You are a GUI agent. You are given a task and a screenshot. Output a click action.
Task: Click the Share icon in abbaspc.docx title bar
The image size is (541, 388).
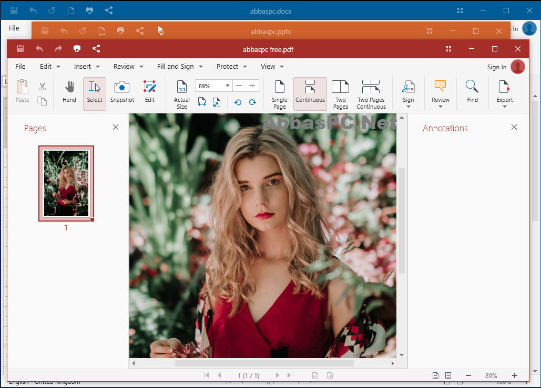coord(109,11)
